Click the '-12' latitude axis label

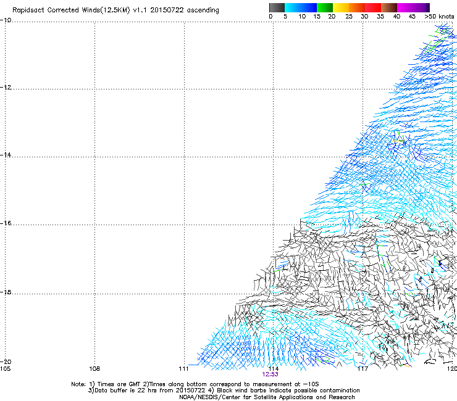pos(6,88)
